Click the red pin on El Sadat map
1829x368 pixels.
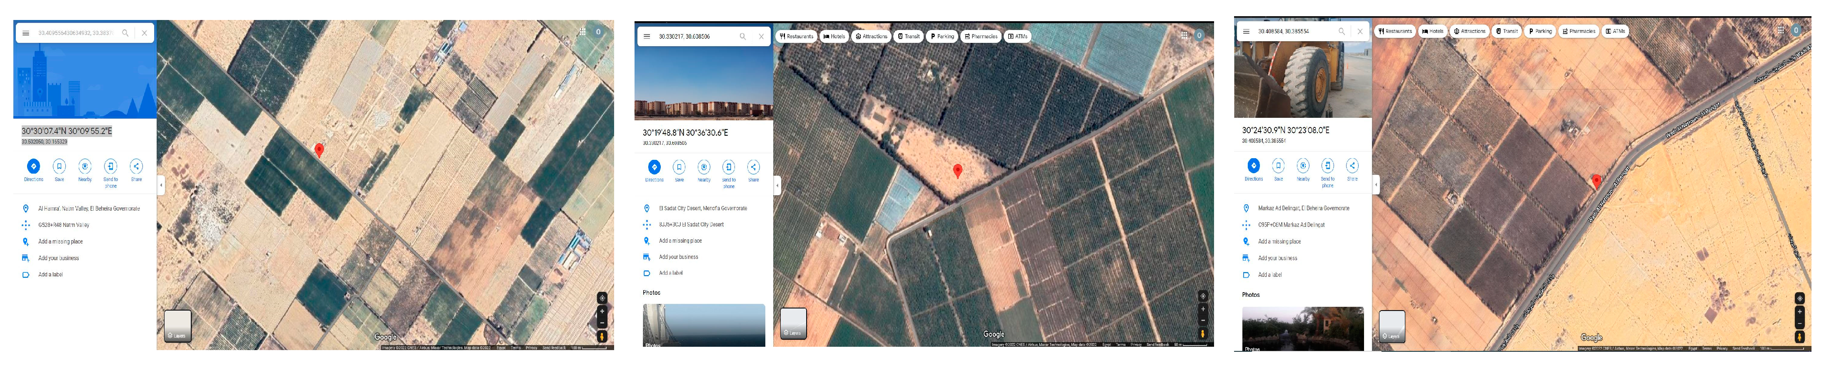958,171
